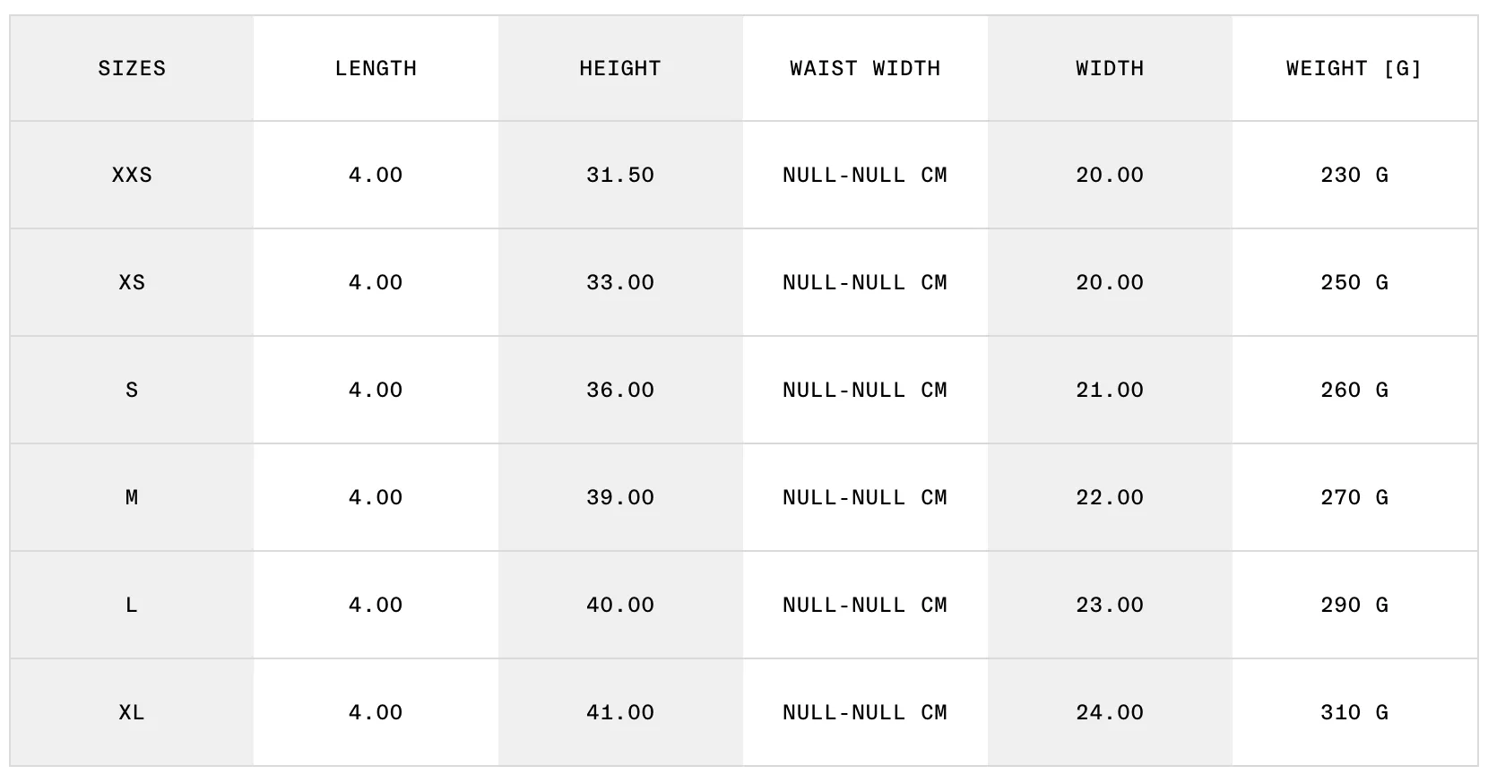Click the 39.00 height value

[620, 497]
